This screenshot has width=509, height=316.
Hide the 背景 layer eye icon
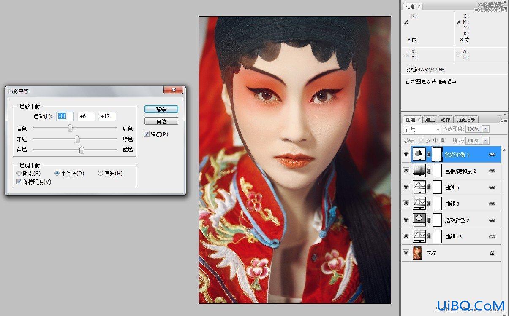click(x=406, y=253)
